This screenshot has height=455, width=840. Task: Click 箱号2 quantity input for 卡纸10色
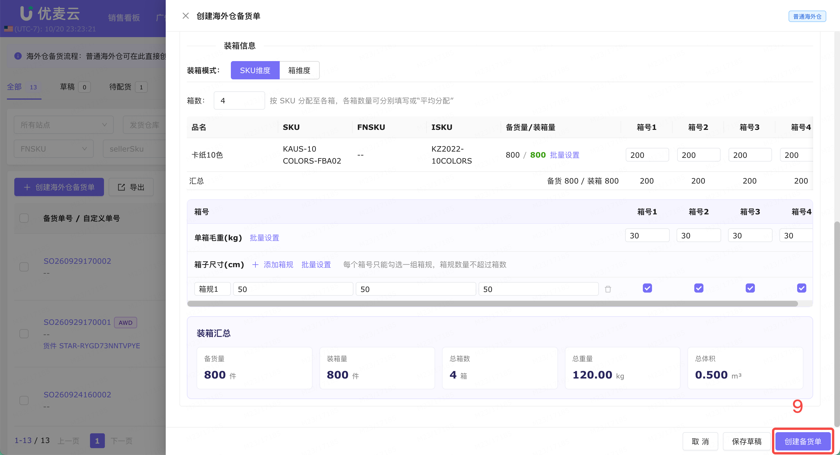(699, 155)
